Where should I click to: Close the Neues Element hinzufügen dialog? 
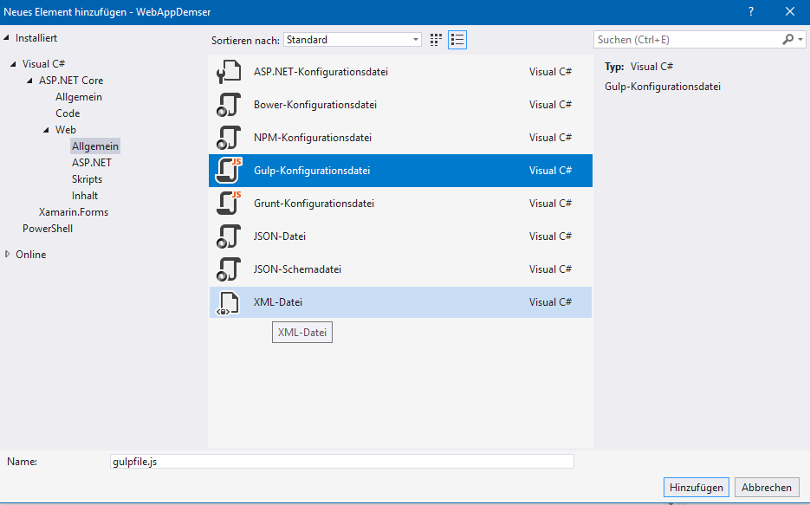(790, 11)
